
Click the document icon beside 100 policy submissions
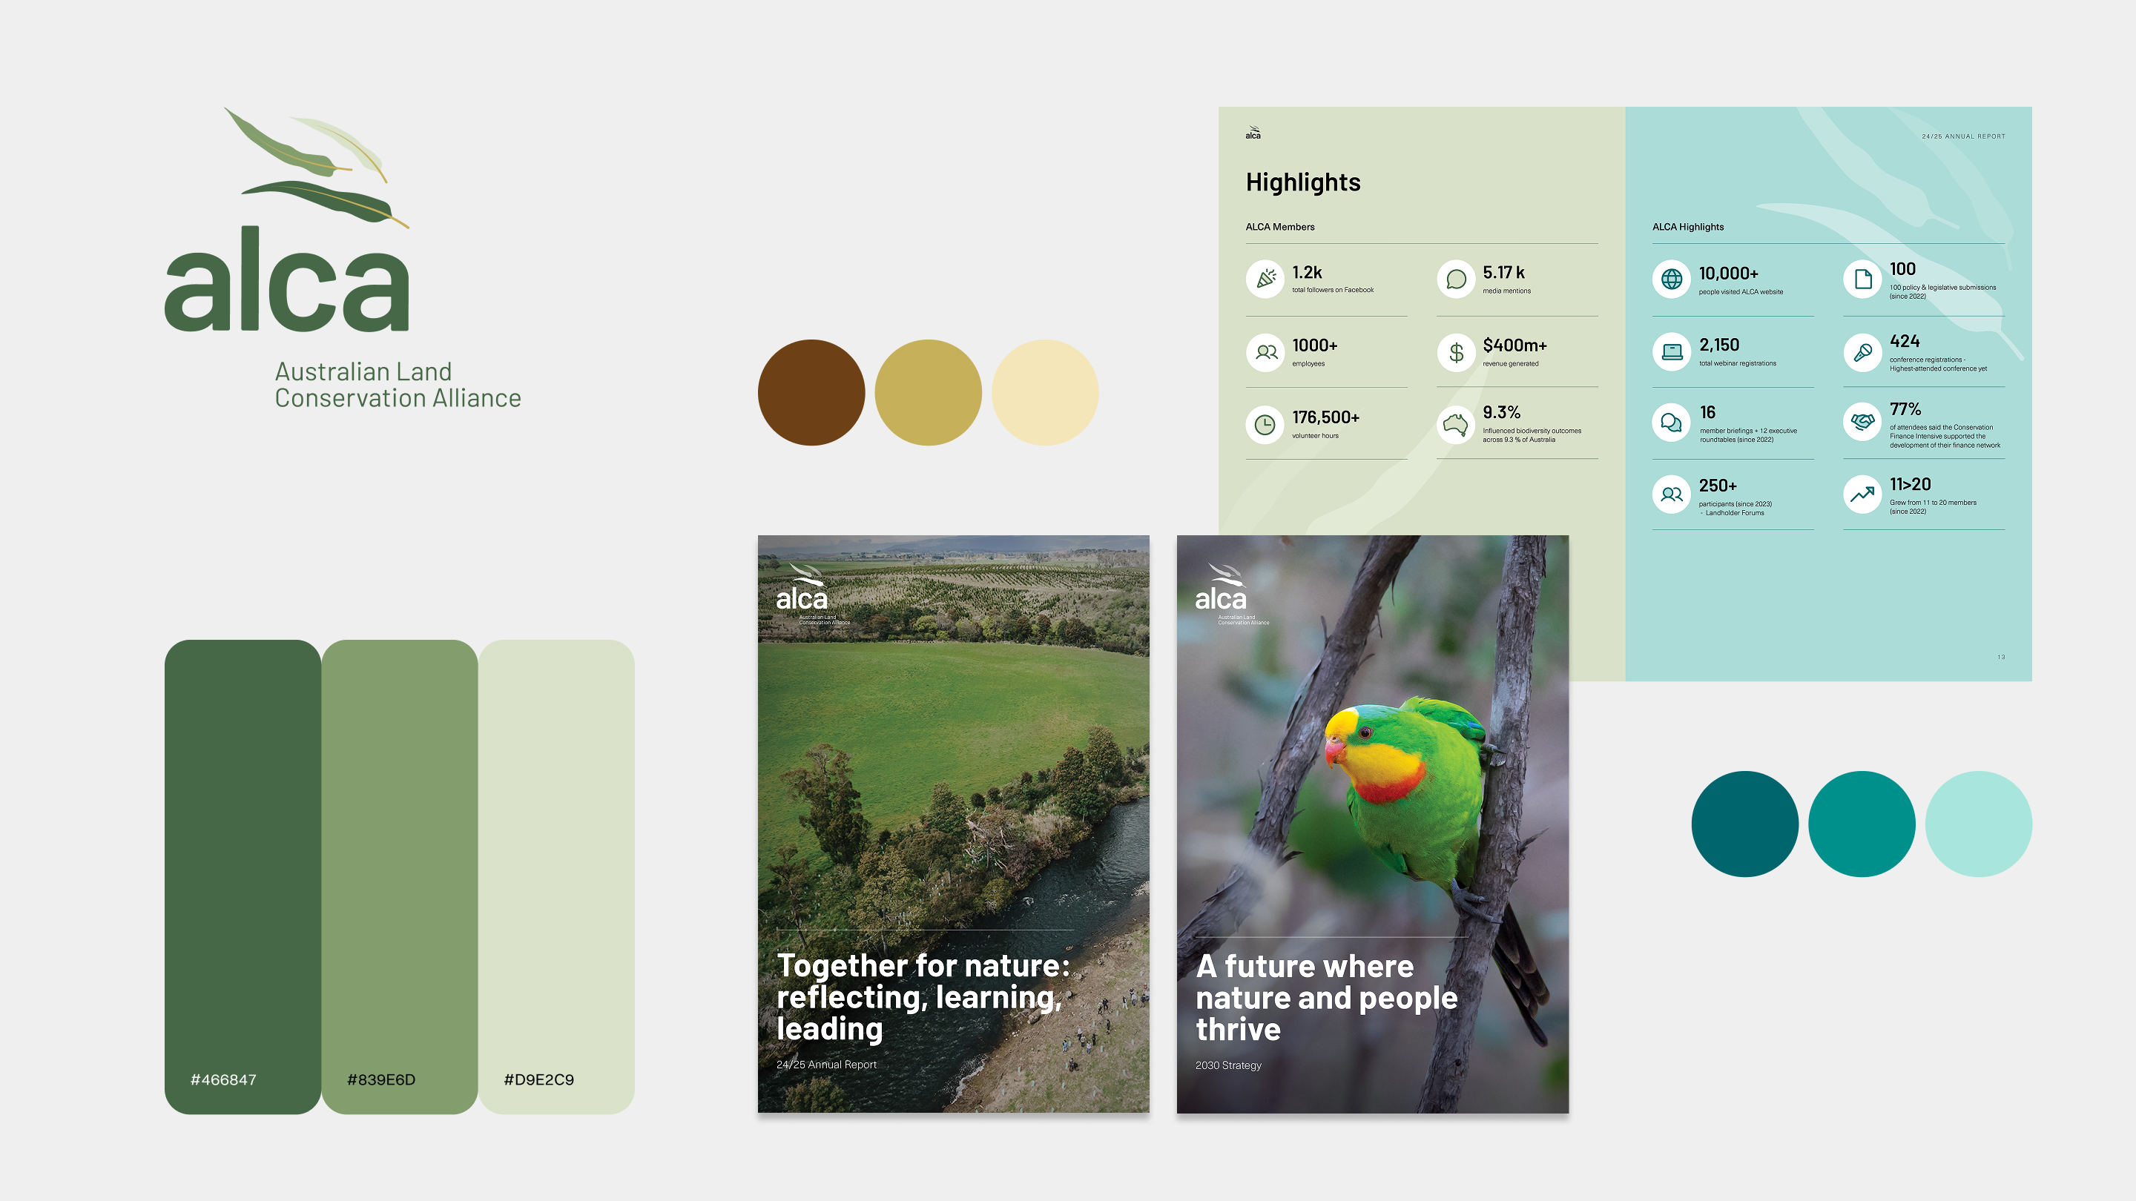click(x=1862, y=279)
